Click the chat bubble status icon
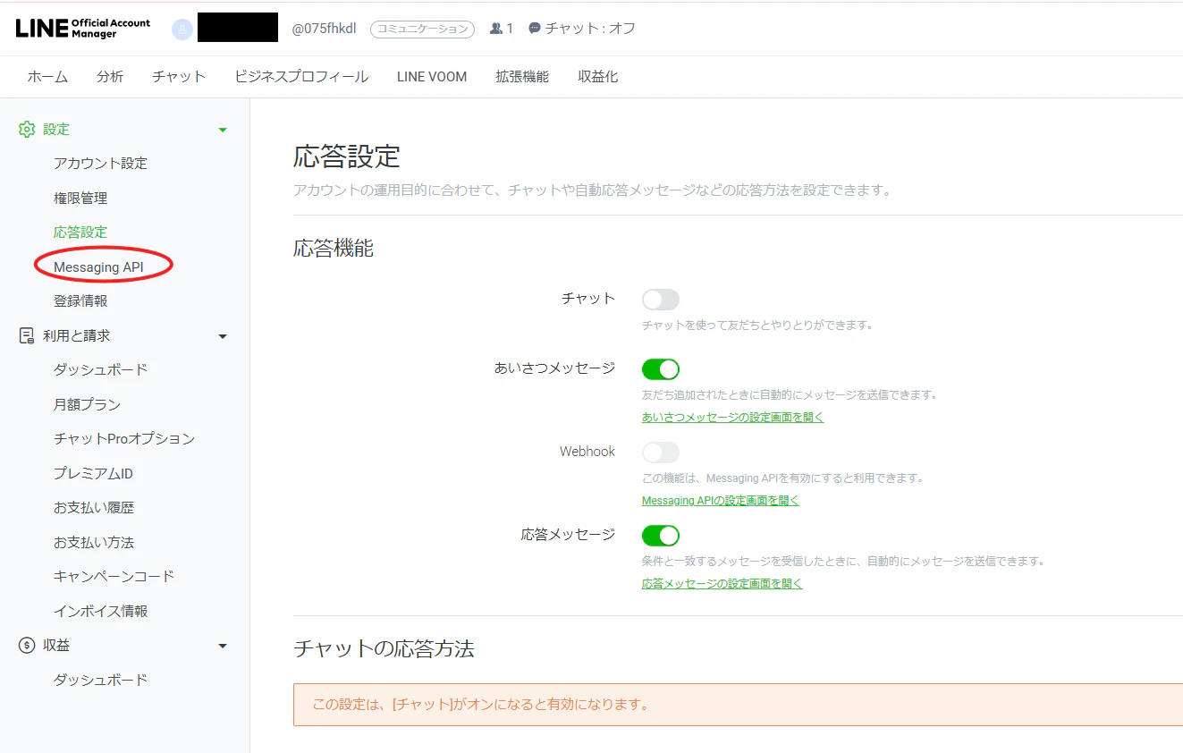 point(535,29)
